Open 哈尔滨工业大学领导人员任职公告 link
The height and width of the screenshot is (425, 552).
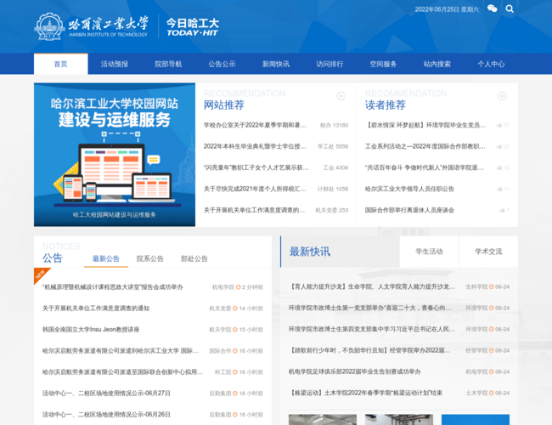409,189
